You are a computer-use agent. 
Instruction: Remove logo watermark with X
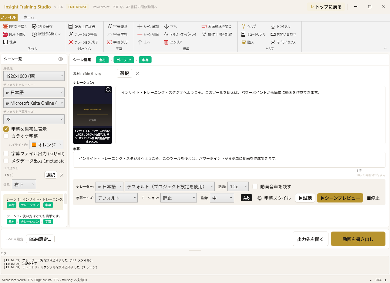(62, 175)
